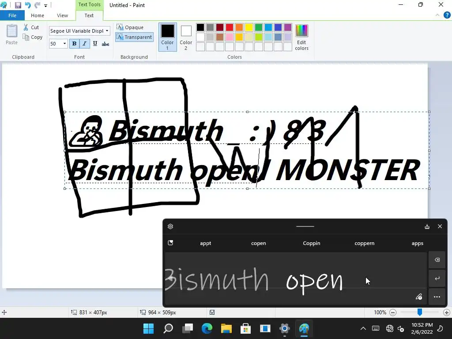Set text background to Transparent

pos(134,37)
